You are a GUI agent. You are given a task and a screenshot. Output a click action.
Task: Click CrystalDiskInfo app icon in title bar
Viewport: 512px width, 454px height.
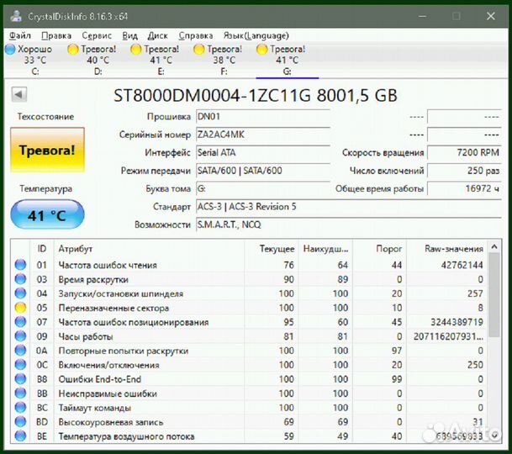click(16, 16)
